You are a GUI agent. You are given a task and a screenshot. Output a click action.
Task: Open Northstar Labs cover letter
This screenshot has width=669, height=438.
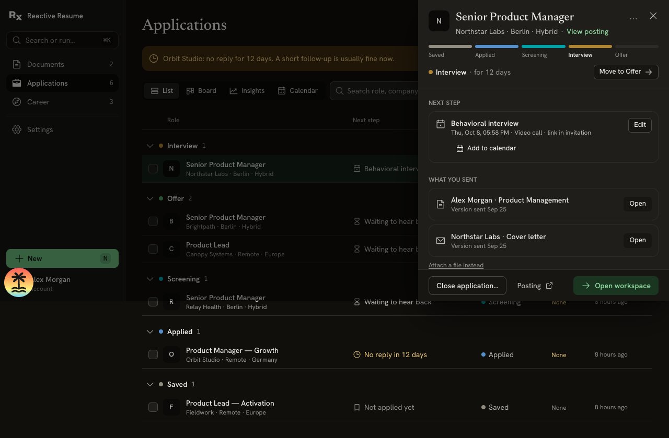(x=637, y=240)
